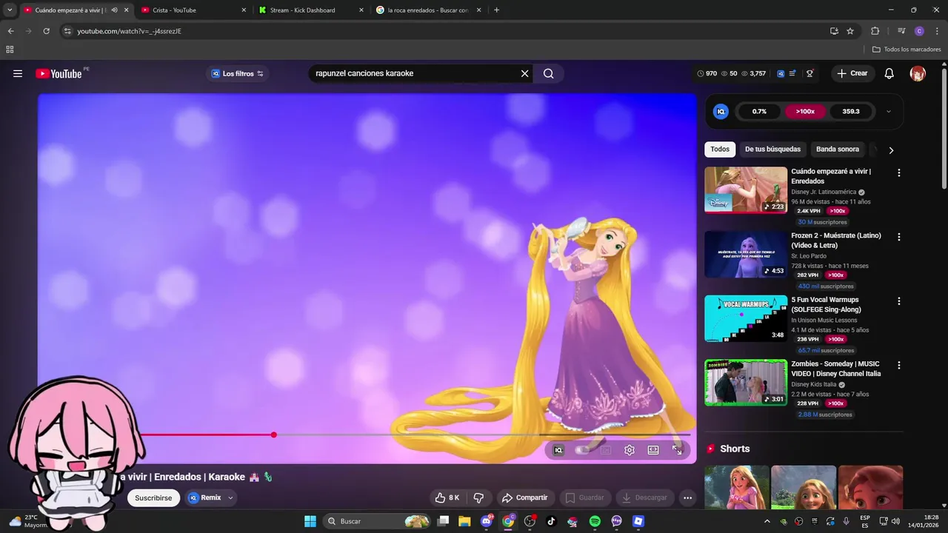Open the vidIQ trophy icon in header
Viewport: 948px width, 533px height.
[810, 73]
